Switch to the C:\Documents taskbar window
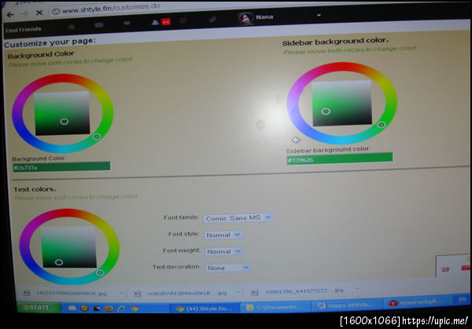The height and width of the screenshot is (329, 472). [x=275, y=307]
